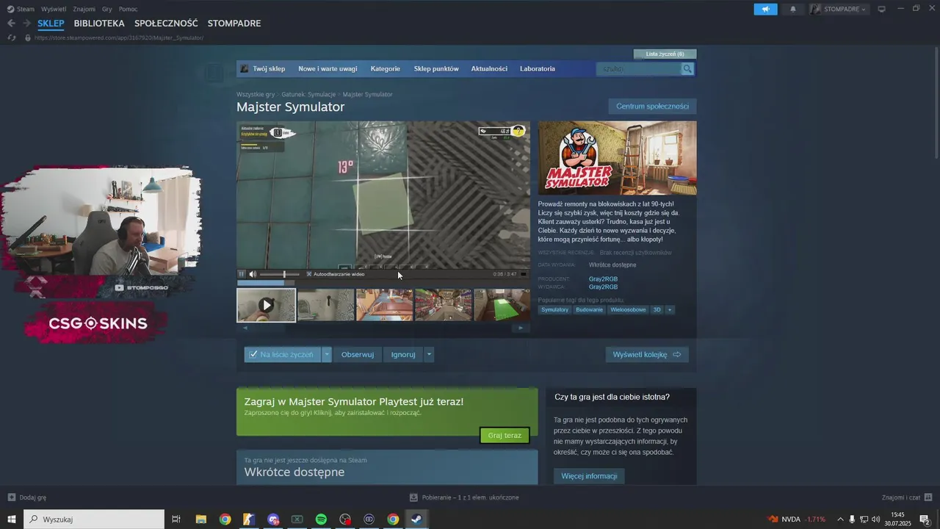The height and width of the screenshot is (529, 940).
Task: Enter trailer fullscreen mode
Action: (x=523, y=274)
